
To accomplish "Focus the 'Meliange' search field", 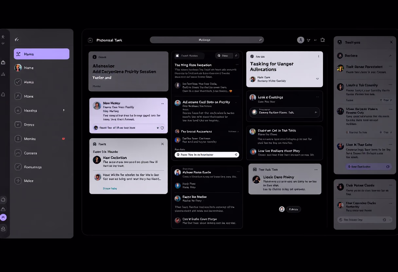I will click(207, 40).
